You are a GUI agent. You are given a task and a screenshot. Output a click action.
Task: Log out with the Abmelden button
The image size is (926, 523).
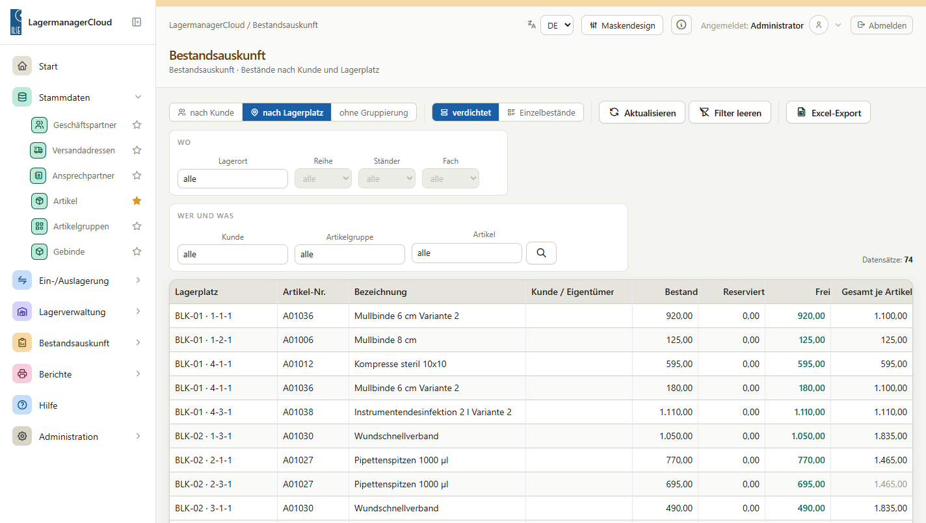click(882, 25)
